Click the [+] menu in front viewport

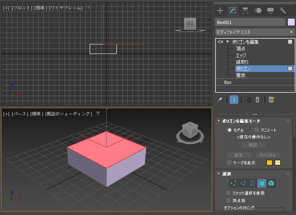click(6, 8)
